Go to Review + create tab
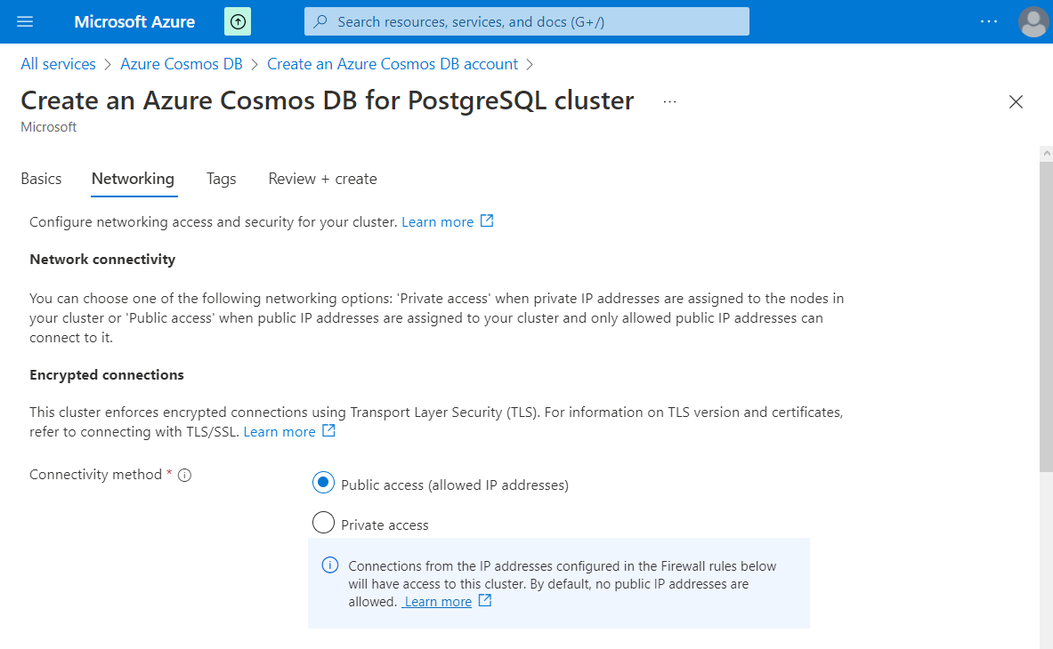The height and width of the screenshot is (649, 1053). [x=322, y=179]
